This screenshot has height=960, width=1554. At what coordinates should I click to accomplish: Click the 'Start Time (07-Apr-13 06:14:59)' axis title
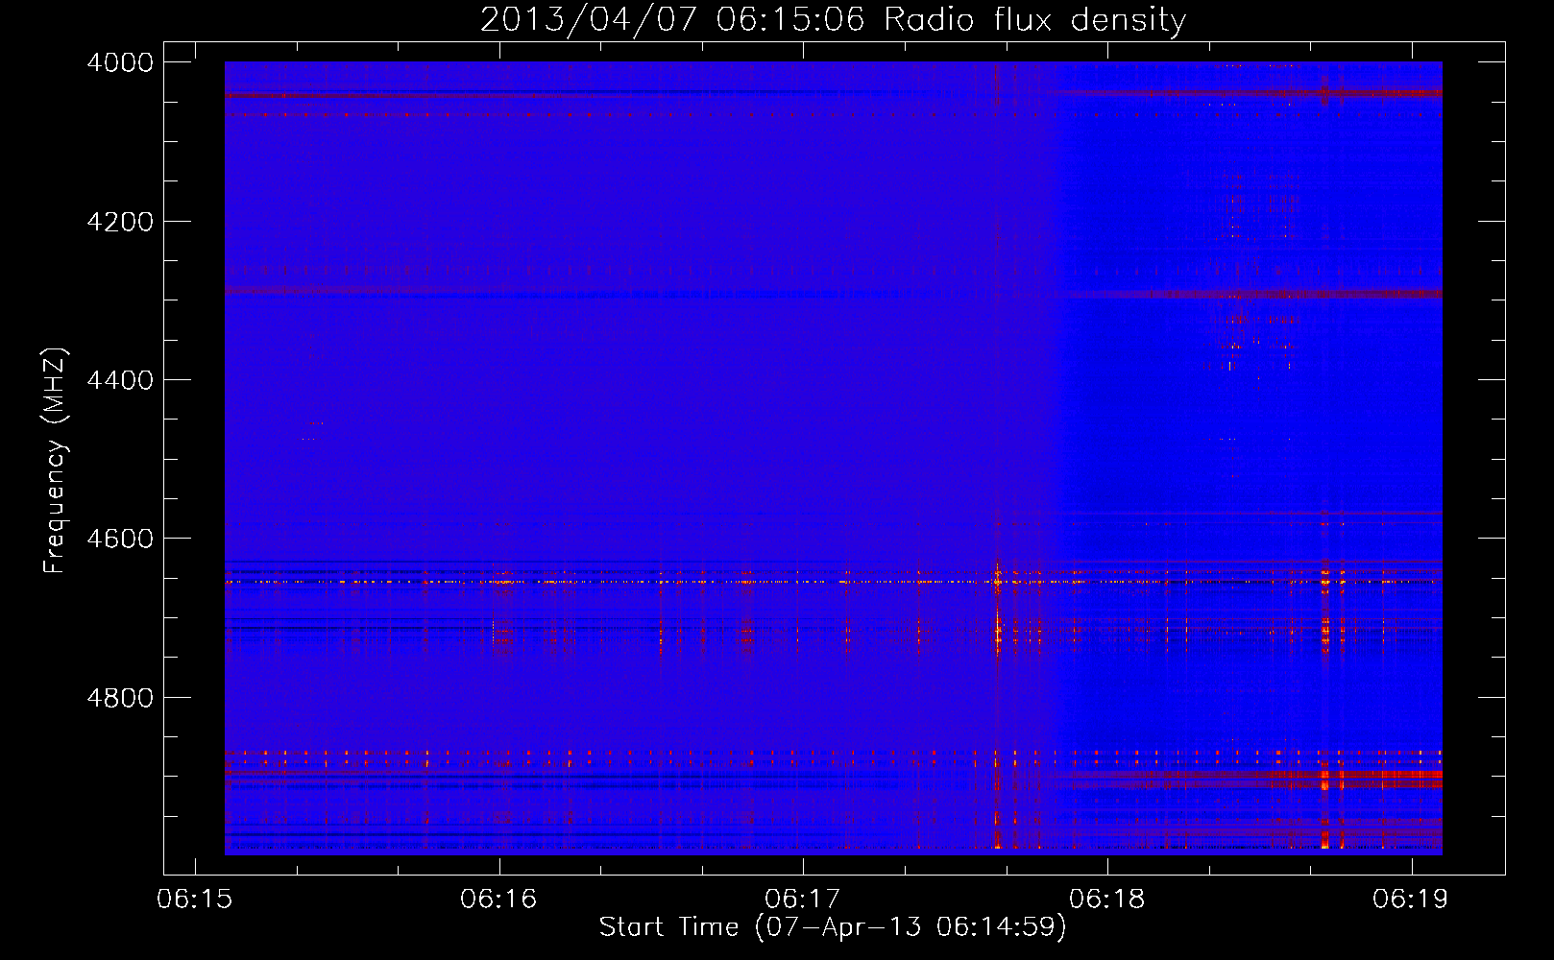(833, 927)
